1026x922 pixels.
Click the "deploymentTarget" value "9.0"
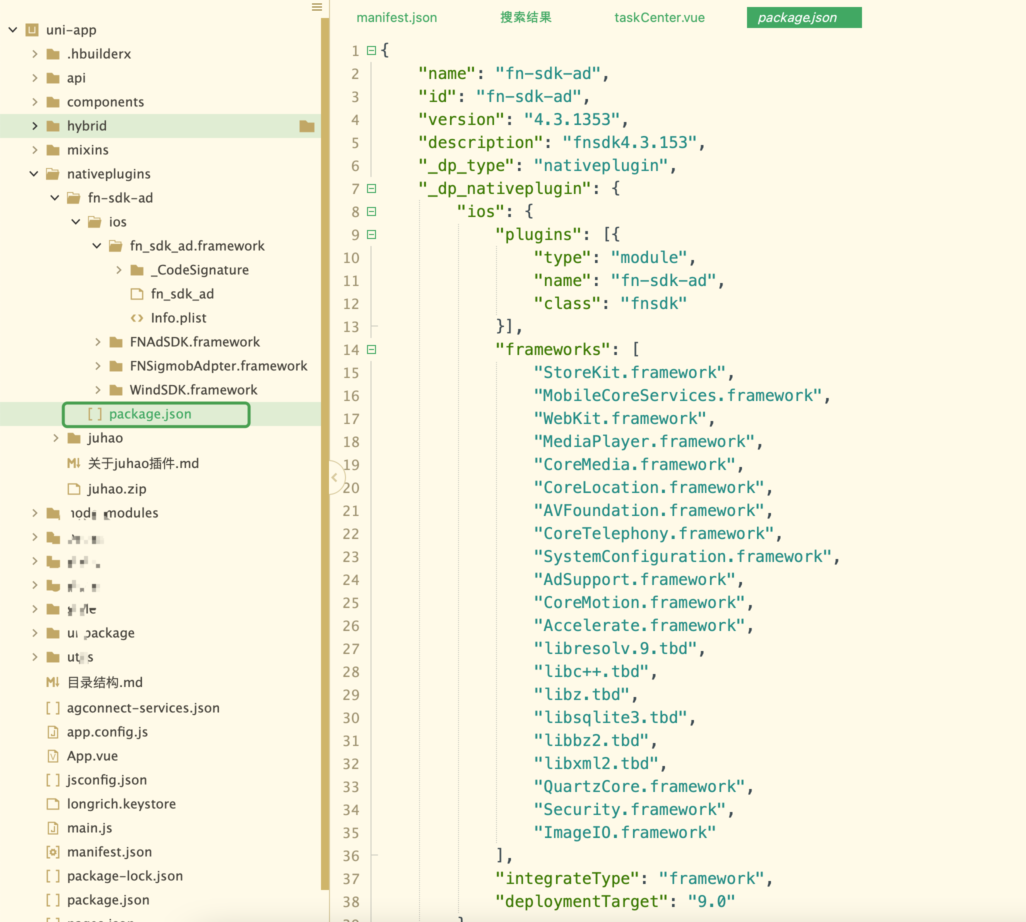click(711, 901)
